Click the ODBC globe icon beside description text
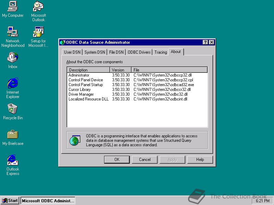This screenshot has width=274, height=205. coord(75,140)
